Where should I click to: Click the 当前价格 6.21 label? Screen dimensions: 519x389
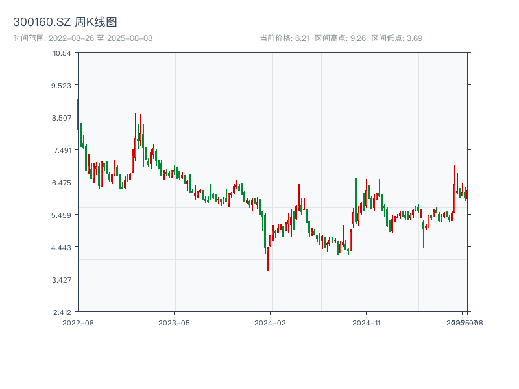pyautogui.click(x=284, y=38)
